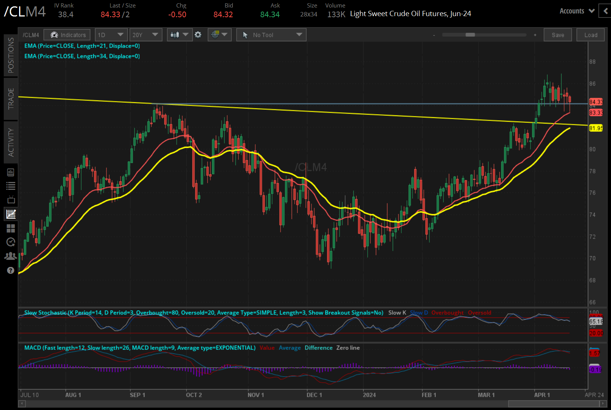Image resolution: width=611 pixels, height=410 pixels.
Task: Open the watchlist list icon in sidebar
Action: coord(11,186)
